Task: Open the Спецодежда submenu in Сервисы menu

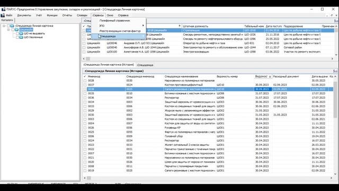Action: (119, 36)
